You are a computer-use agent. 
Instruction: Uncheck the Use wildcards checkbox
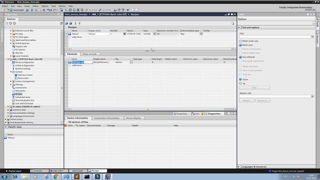tap(240, 57)
